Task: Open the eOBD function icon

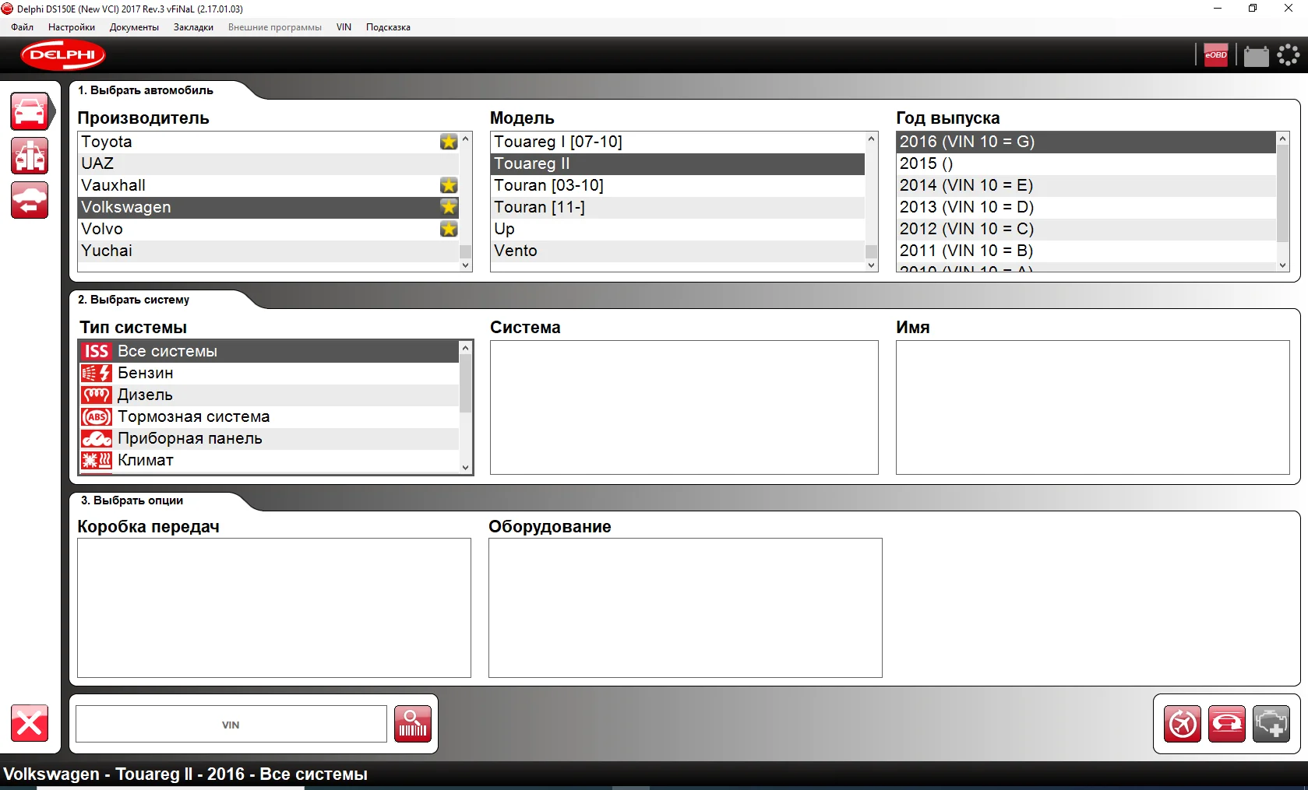Action: click(x=1215, y=55)
